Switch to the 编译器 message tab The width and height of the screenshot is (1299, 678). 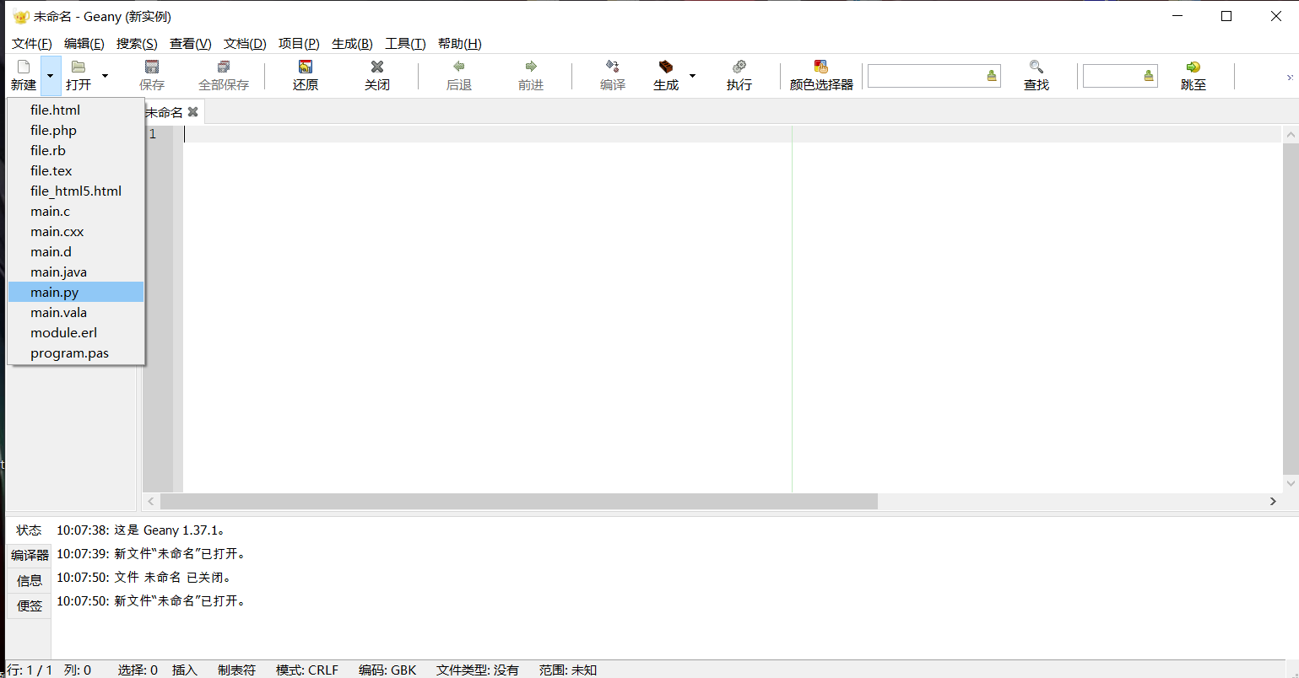coord(29,555)
